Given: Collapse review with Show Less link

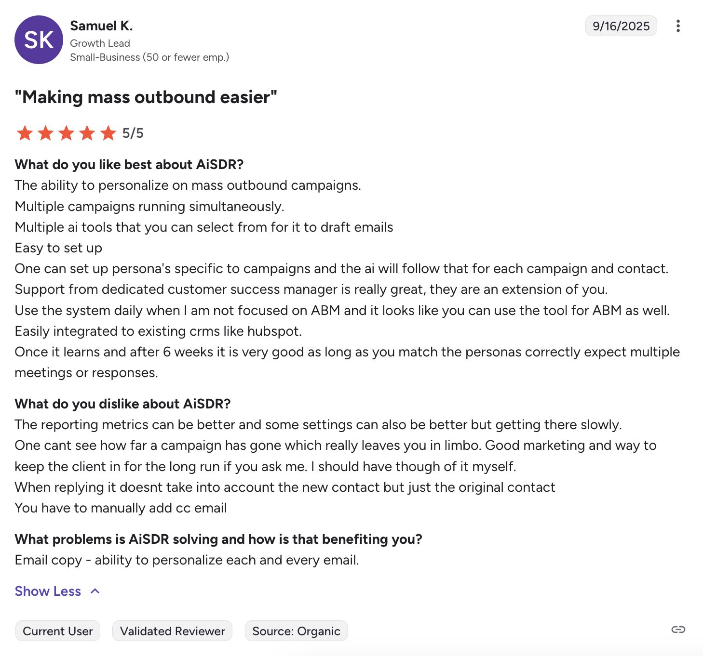Looking at the screenshot, I should click(x=48, y=591).
